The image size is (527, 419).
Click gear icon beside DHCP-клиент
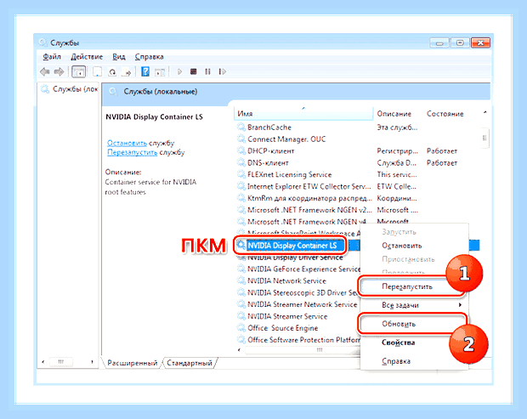tap(241, 150)
